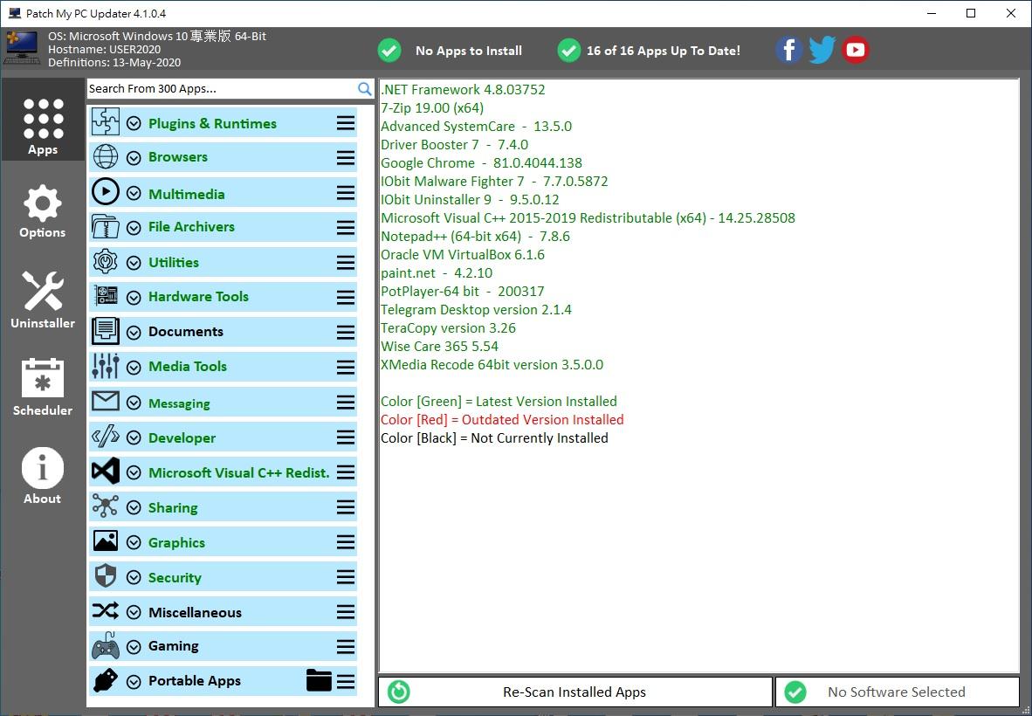This screenshot has height=716, width=1032.
Task: Open the YouTube channel icon
Action: [856, 50]
